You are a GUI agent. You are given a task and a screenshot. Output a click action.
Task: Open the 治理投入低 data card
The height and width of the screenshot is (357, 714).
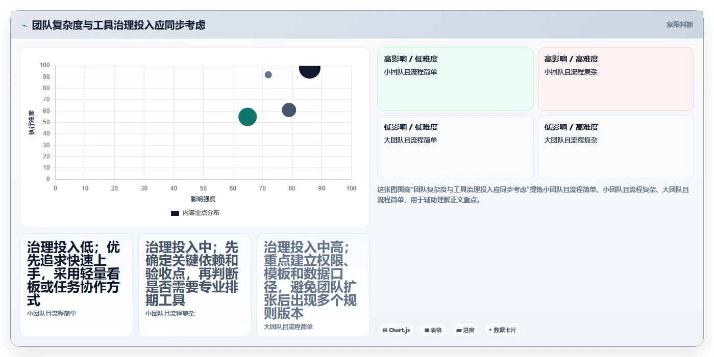[77, 285]
